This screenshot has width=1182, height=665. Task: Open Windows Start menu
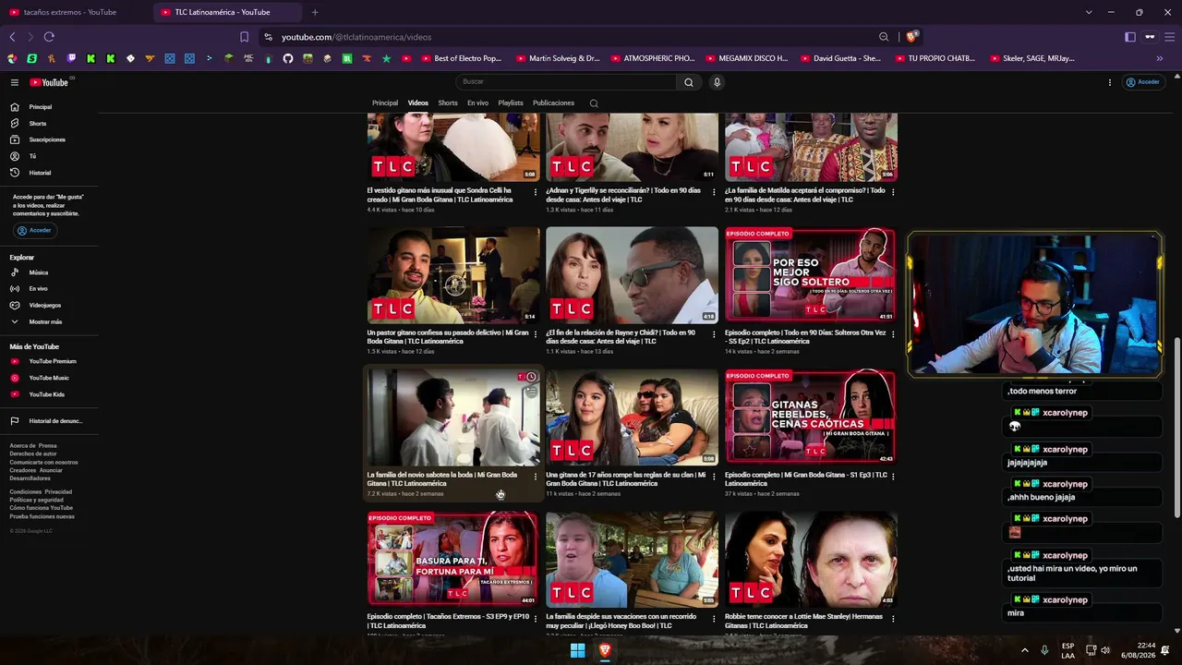click(x=577, y=650)
